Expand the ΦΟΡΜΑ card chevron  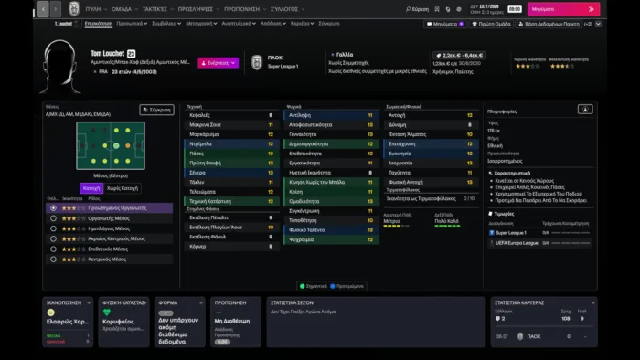point(201,303)
